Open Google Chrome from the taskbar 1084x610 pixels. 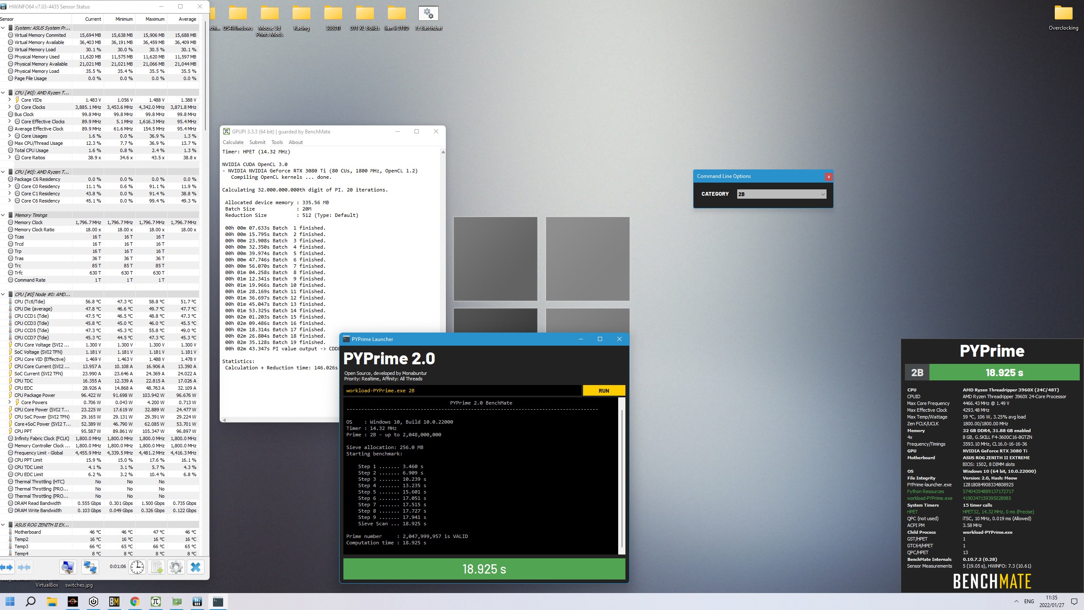pos(135,602)
